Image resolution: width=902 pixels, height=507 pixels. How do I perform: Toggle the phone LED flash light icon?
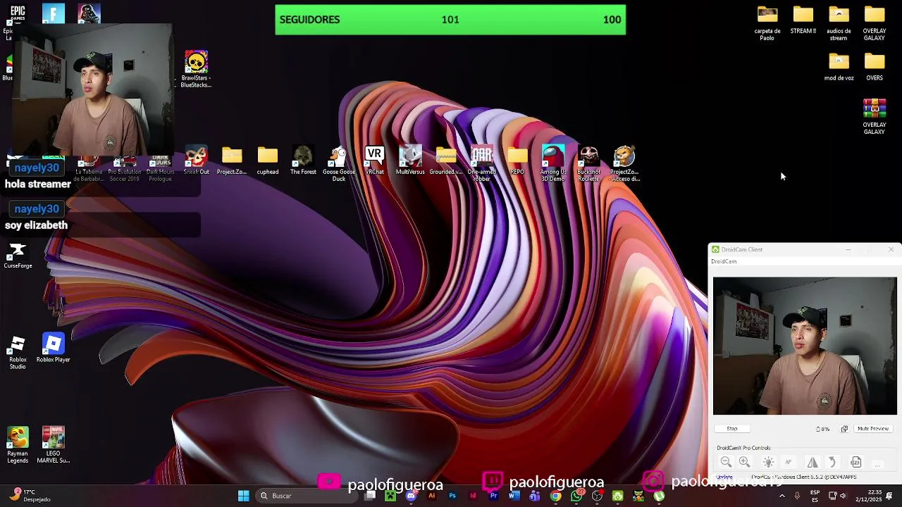[x=768, y=462]
